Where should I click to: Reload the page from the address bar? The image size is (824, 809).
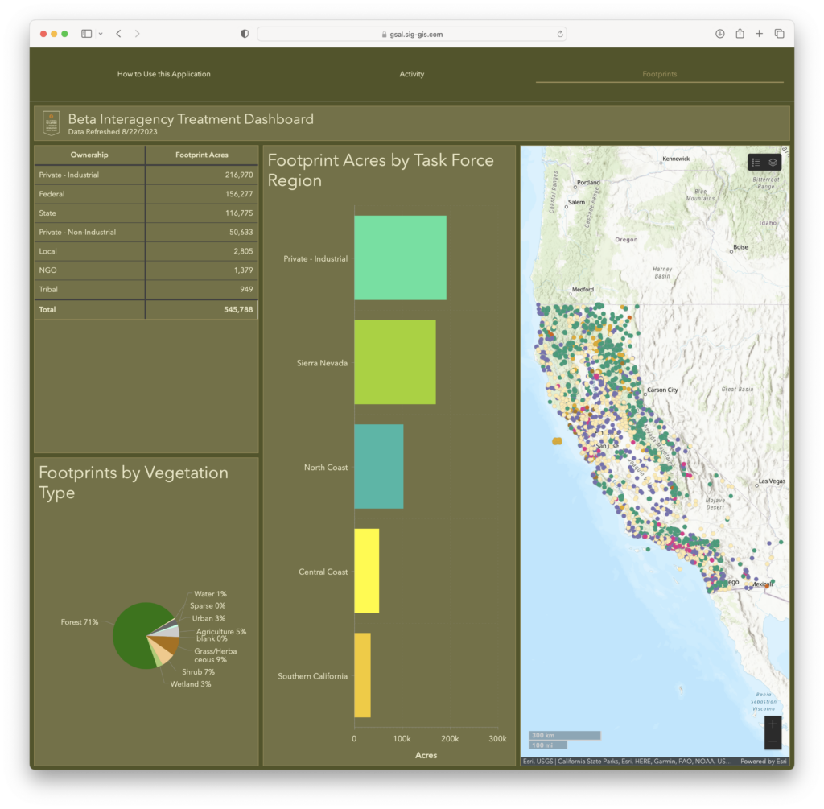560,34
